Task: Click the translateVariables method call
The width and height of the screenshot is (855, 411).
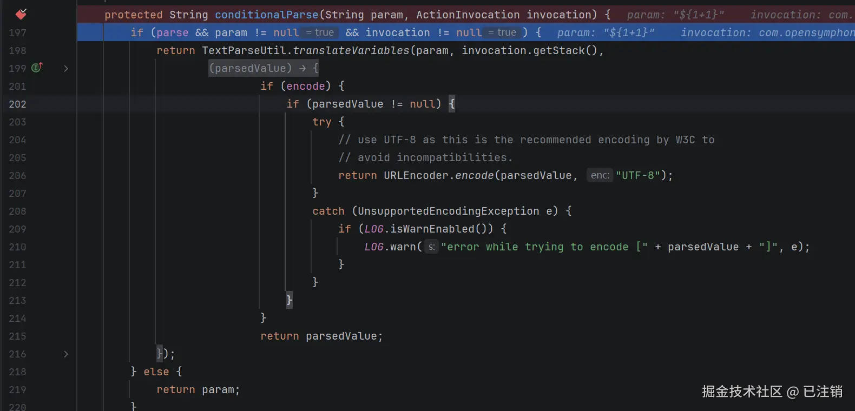Action: click(351, 50)
